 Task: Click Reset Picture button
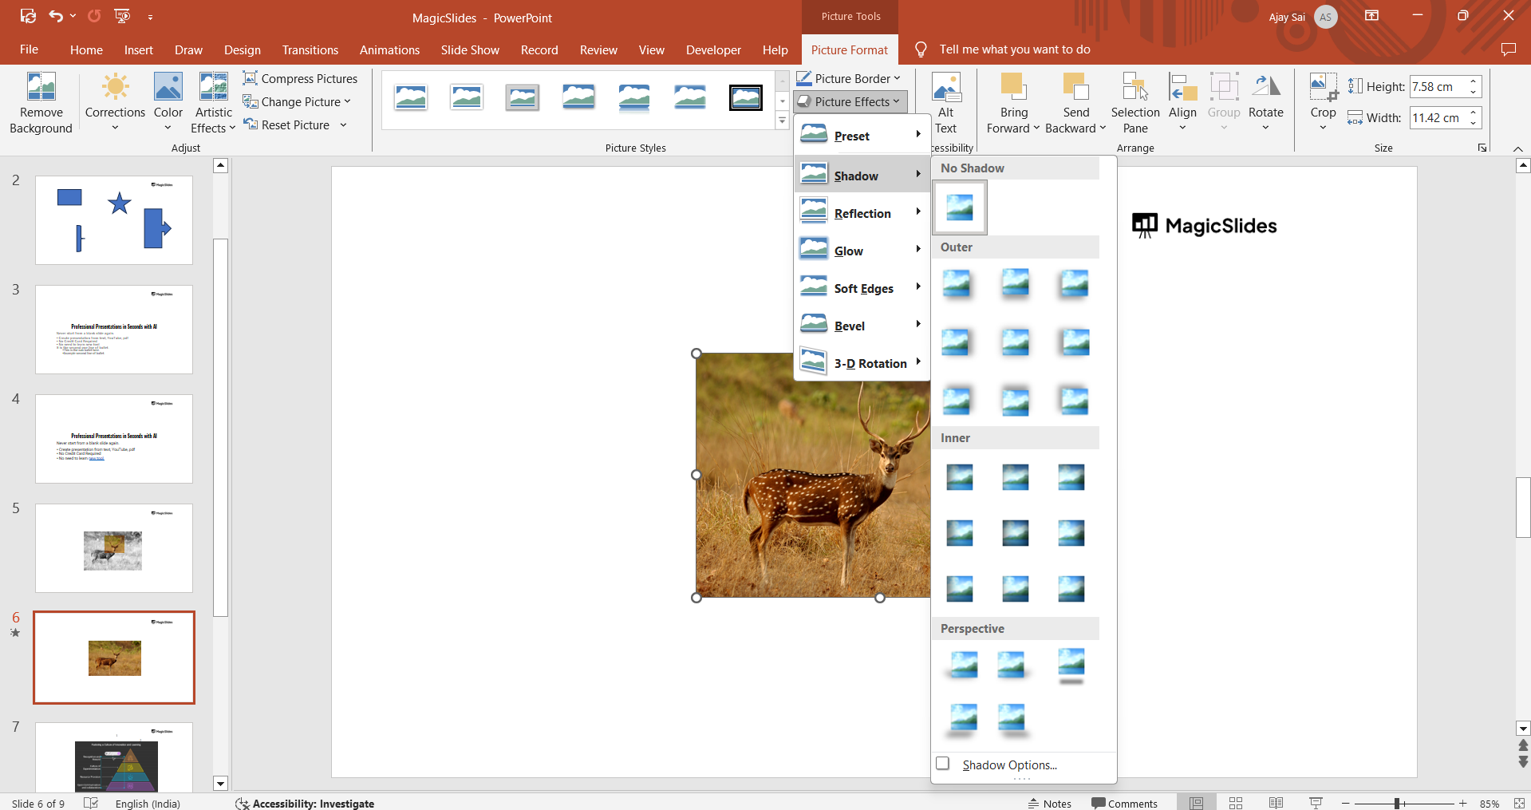tap(287, 124)
